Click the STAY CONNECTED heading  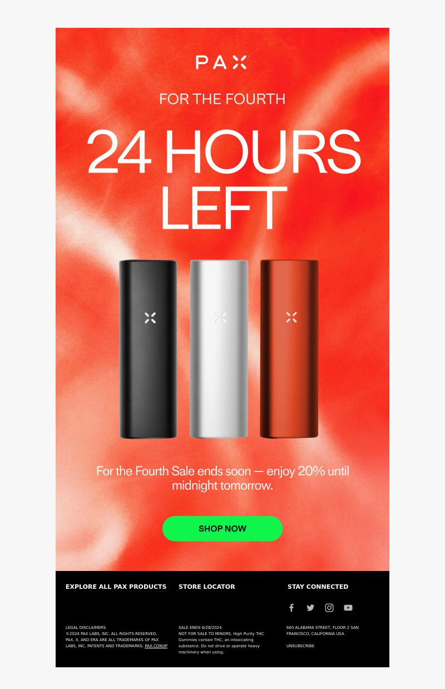(318, 587)
